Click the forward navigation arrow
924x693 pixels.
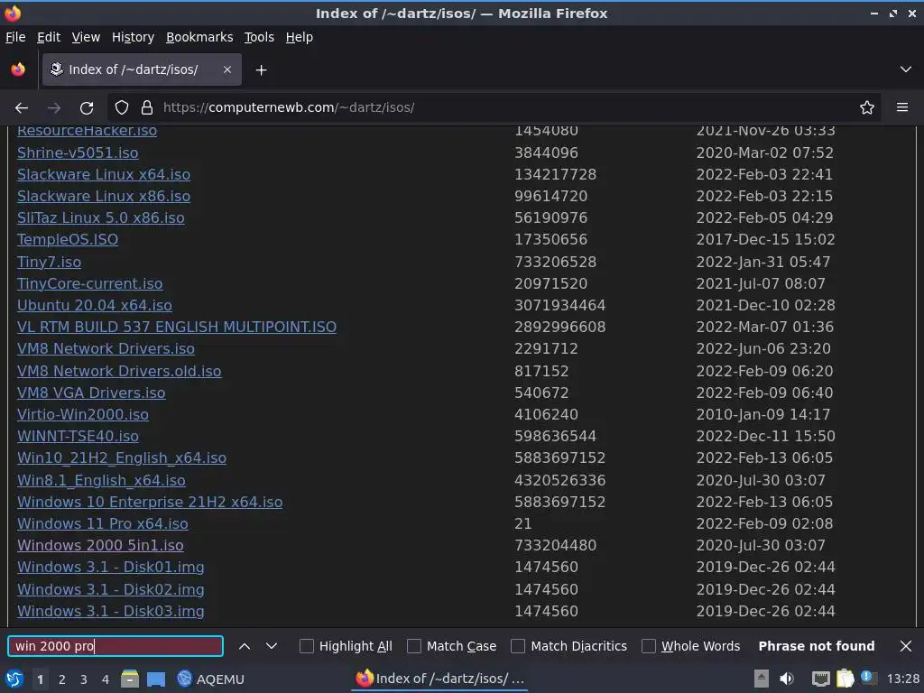54,108
